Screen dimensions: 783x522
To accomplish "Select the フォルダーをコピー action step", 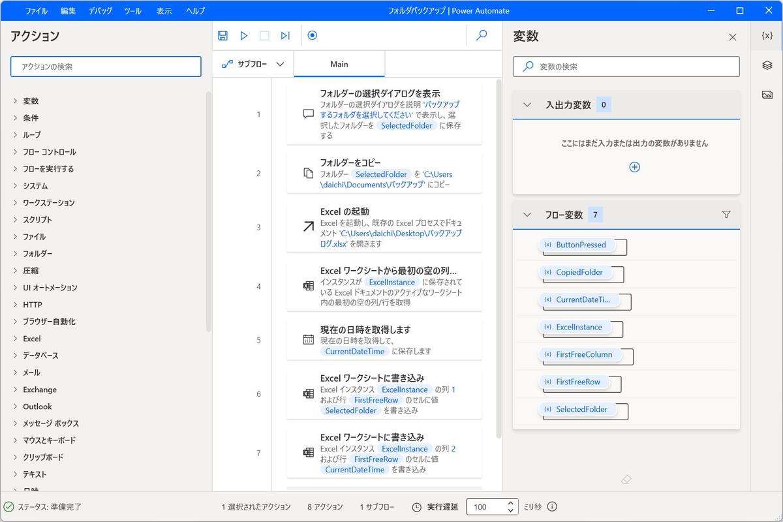I will 384,173.
